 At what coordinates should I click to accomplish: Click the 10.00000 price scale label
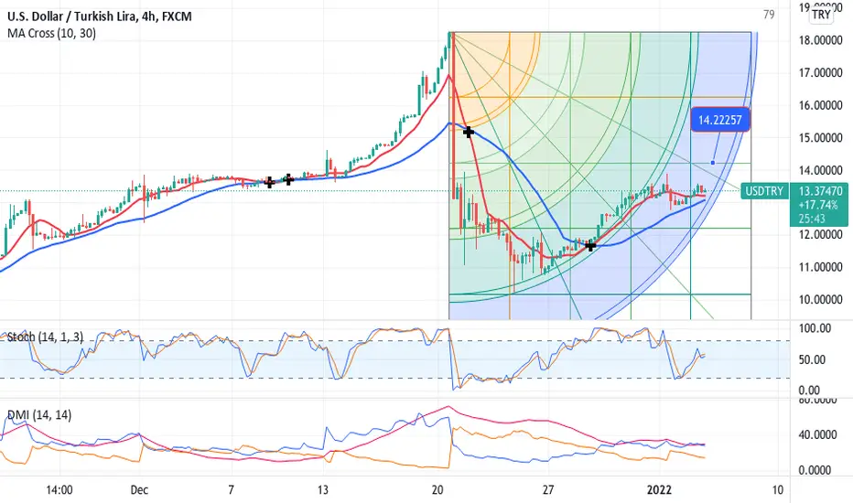coord(820,300)
